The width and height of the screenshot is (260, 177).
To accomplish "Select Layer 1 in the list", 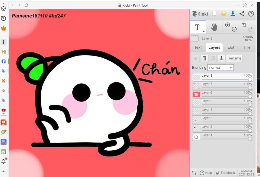I will [x=222, y=137].
